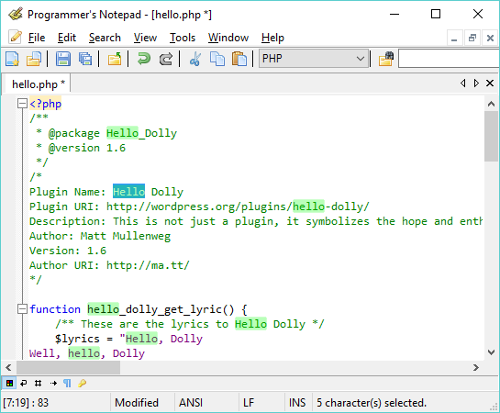Screen dimensions: 500x413
Task: Toggle line numbers hash icon
Action: click(x=38, y=383)
